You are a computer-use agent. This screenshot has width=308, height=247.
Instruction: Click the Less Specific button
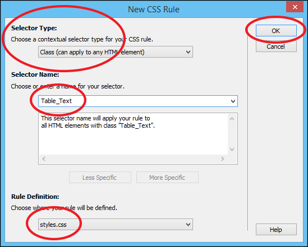pos(100,178)
